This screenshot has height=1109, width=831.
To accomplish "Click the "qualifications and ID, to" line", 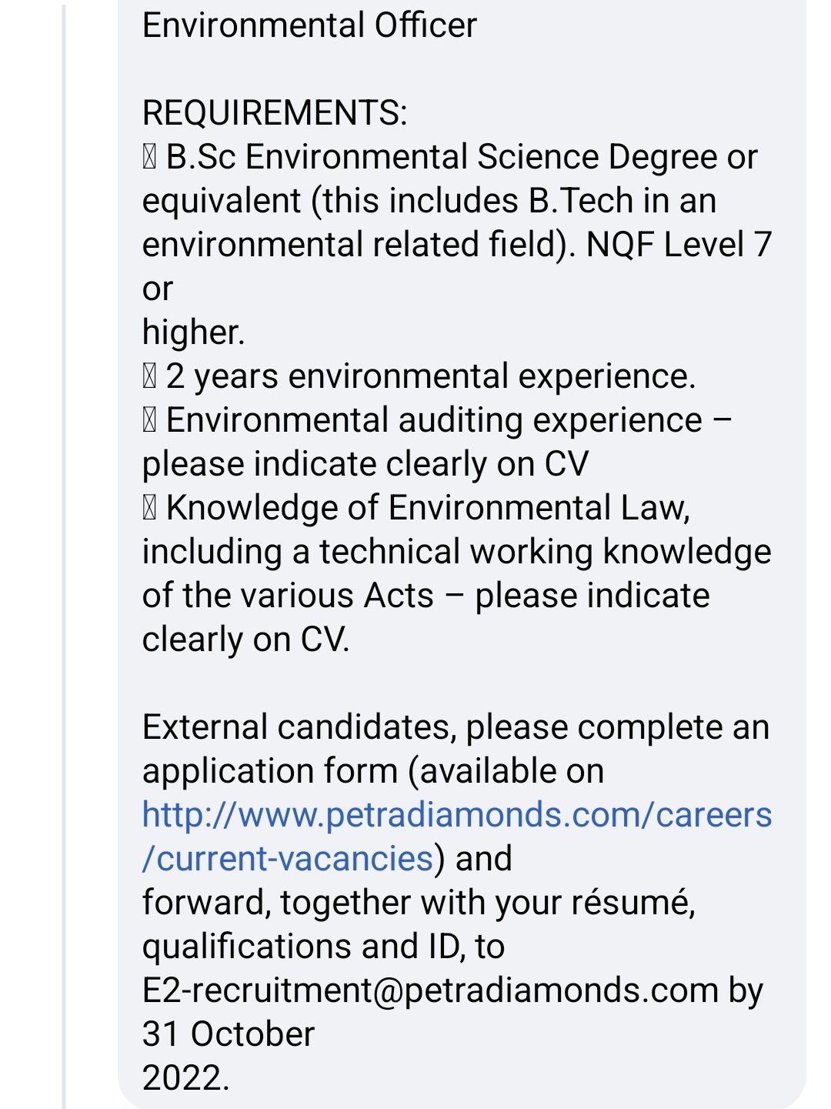I will pyautogui.click(x=323, y=947).
